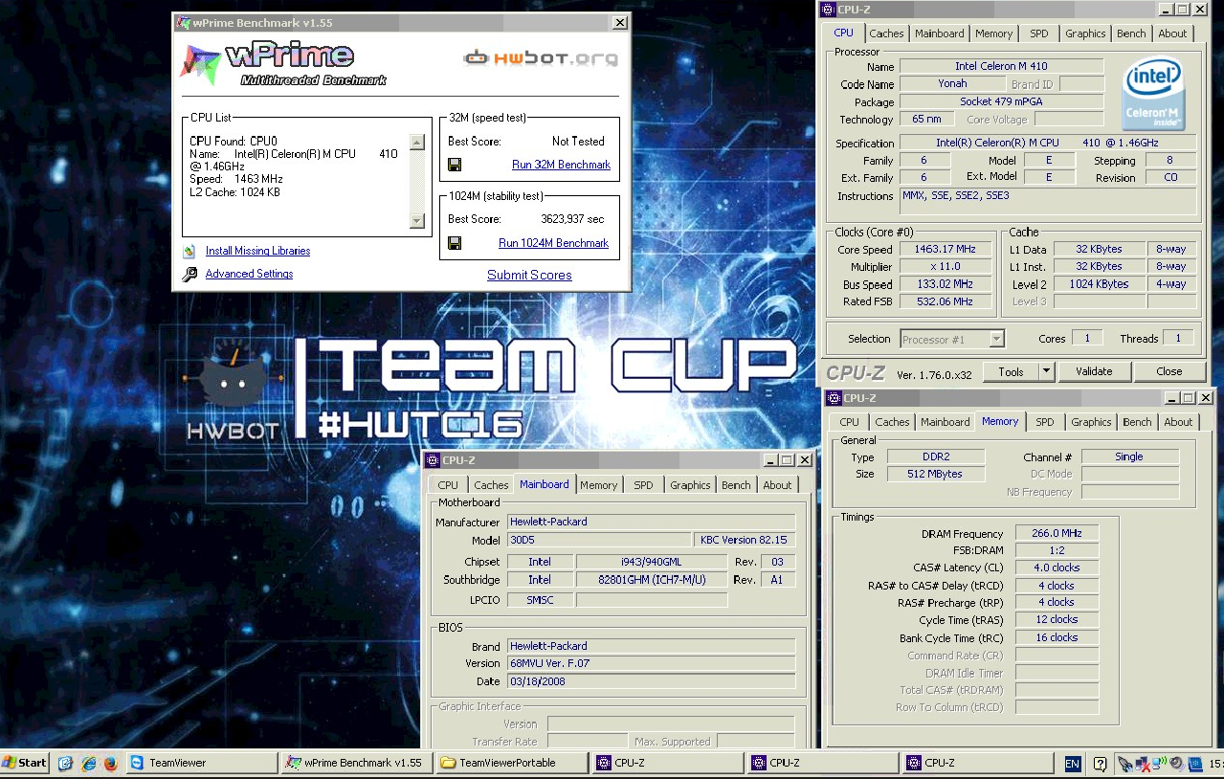Click Bus Speed value 133.02 MHz
This screenshot has height=779, width=1224.
[x=946, y=284]
